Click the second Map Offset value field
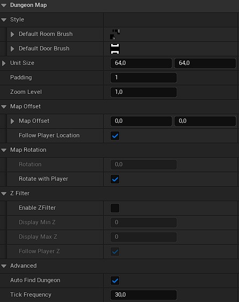The height and width of the screenshot is (302, 239). coord(205,121)
